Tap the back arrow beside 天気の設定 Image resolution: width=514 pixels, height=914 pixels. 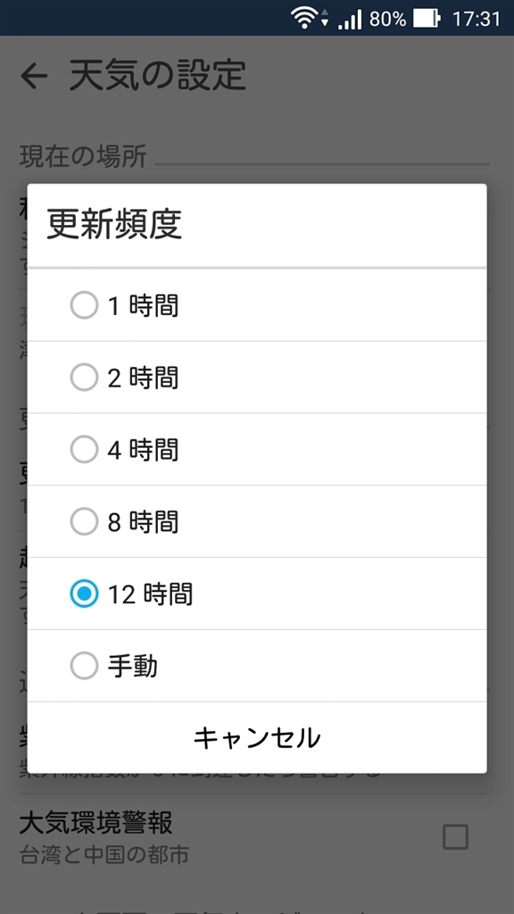tap(34, 76)
